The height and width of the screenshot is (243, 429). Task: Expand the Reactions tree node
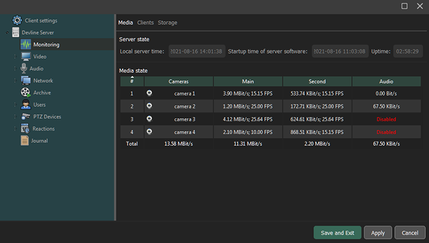click(x=15, y=129)
